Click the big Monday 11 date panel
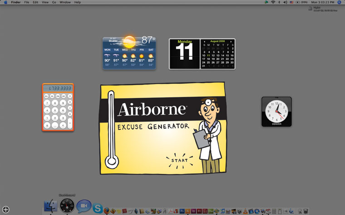 184,54
